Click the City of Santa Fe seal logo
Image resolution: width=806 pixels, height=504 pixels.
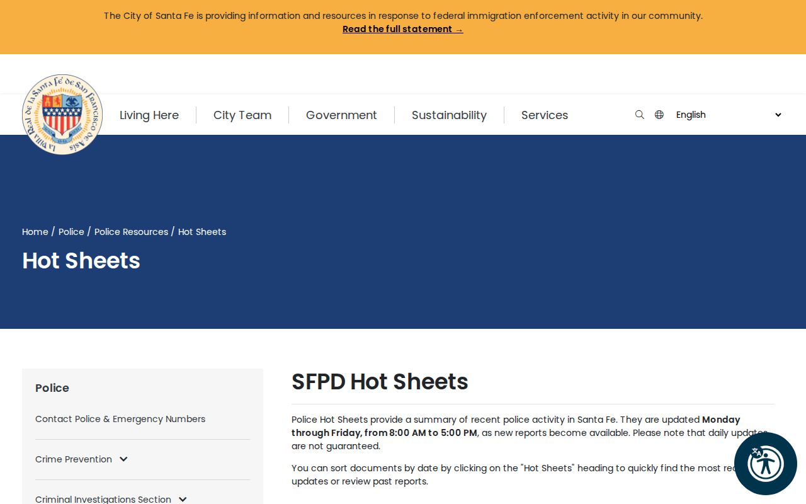(62, 115)
